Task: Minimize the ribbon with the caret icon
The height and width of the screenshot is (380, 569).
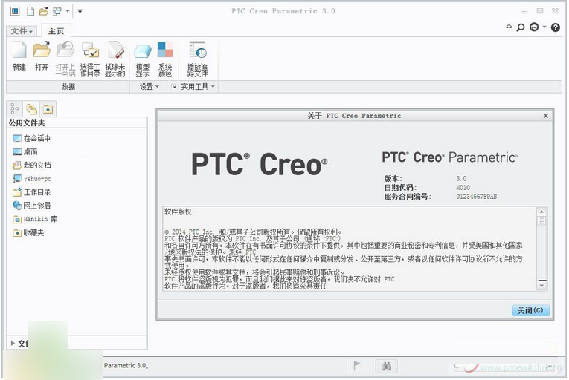Action: [x=509, y=27]
